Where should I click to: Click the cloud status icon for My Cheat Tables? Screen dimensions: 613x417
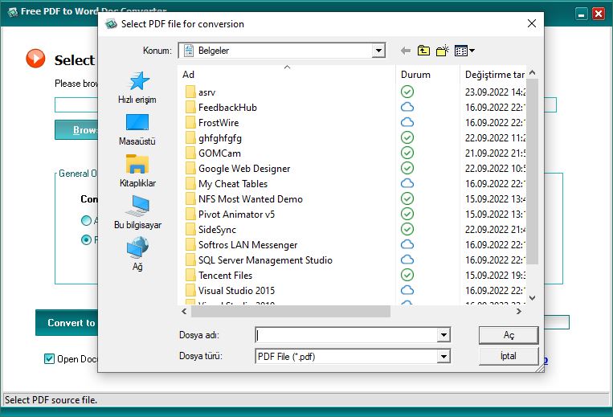tap(407, 183)
